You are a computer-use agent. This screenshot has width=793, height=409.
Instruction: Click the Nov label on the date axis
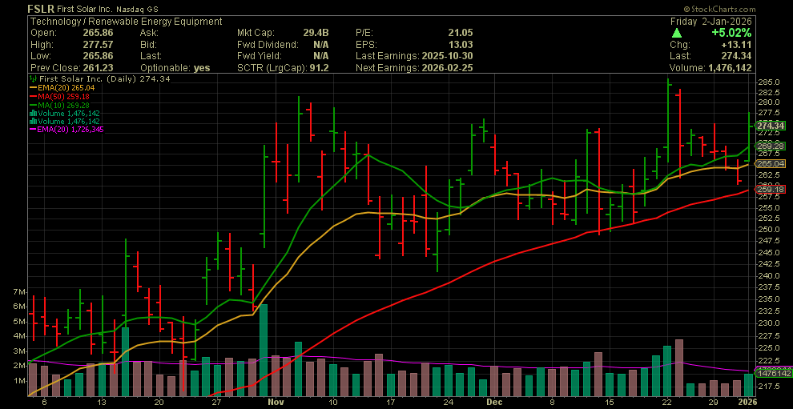point(276,403)
